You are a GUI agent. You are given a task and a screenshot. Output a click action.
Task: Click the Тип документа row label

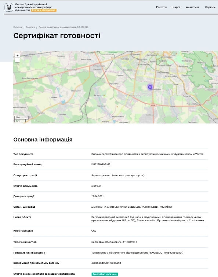coord(23,154)
